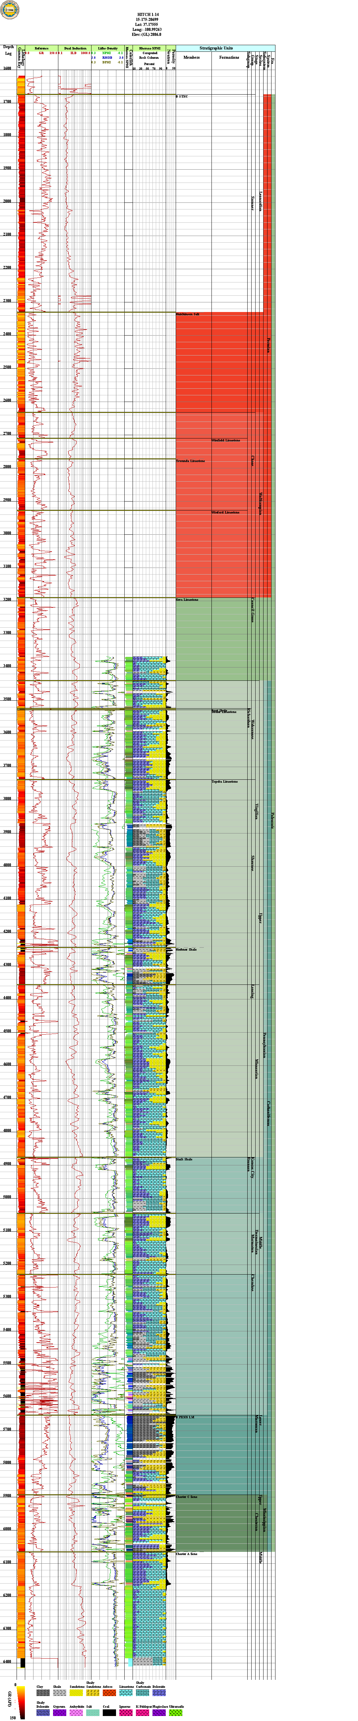Click the Dual Induction track header

click(75, 48)
